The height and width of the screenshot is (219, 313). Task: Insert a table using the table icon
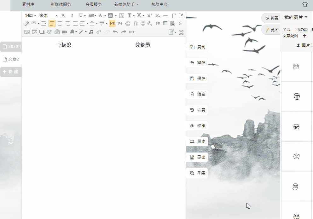click(165, 24)
